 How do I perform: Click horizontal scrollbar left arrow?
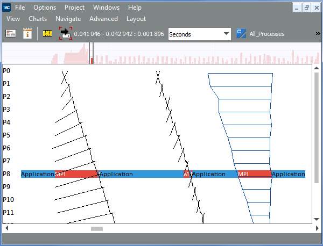[x=7, y=228]
